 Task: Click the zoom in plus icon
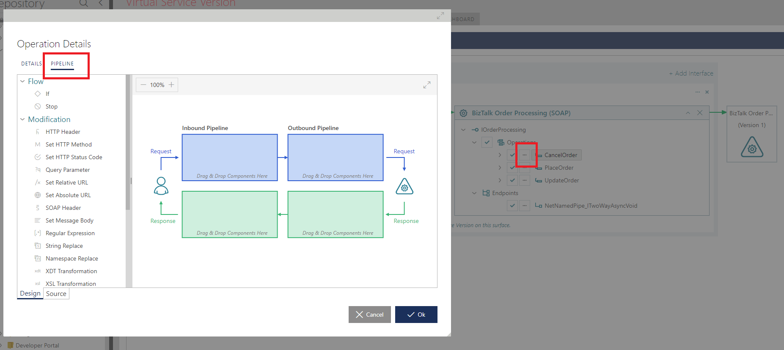(171, 85)
